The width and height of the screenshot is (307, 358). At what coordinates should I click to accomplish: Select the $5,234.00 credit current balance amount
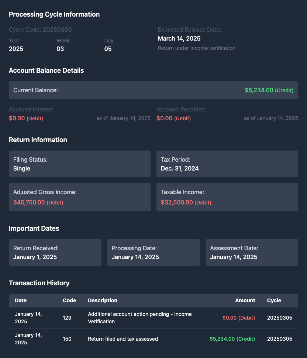pos(269,90)
